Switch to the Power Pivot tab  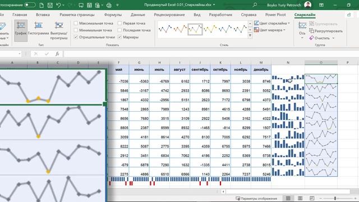[x=275, y=15]
